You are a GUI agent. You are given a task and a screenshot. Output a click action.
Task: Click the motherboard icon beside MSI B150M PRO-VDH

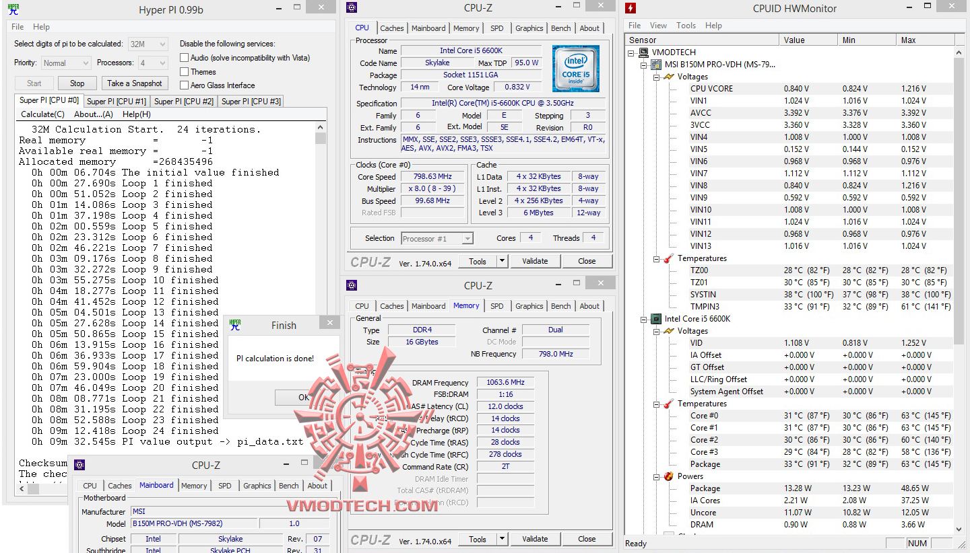pos(655,63)
